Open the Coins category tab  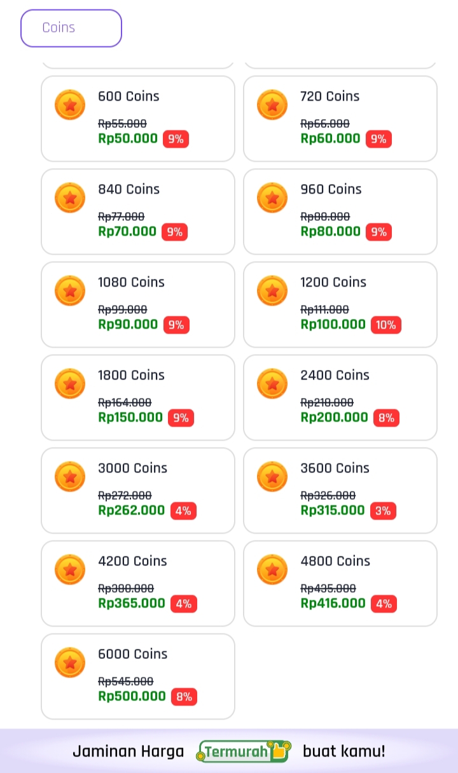(71, 28)
